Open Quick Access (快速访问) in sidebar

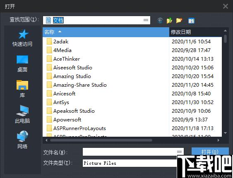[22, 38]
